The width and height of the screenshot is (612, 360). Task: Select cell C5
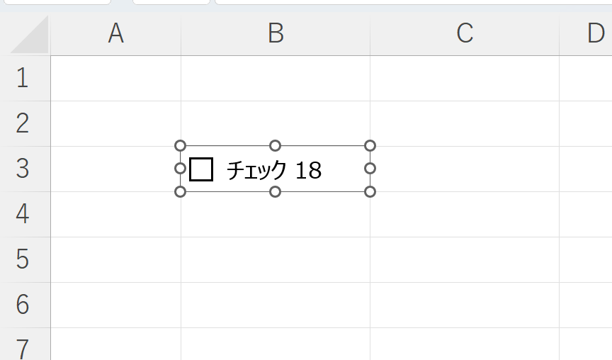[464, 259]
